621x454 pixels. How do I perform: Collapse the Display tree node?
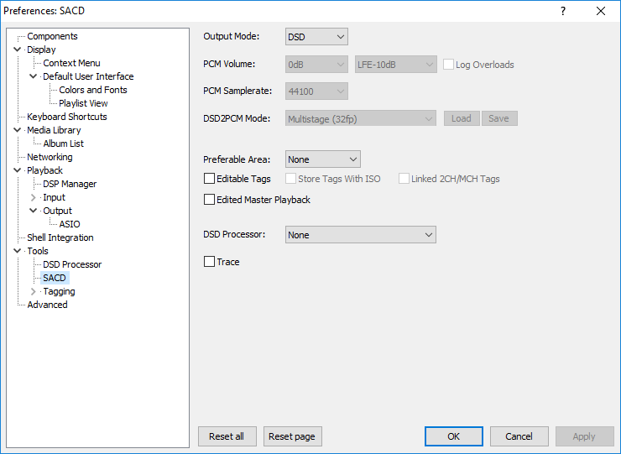pyautogui.click(x=17, y=50)
